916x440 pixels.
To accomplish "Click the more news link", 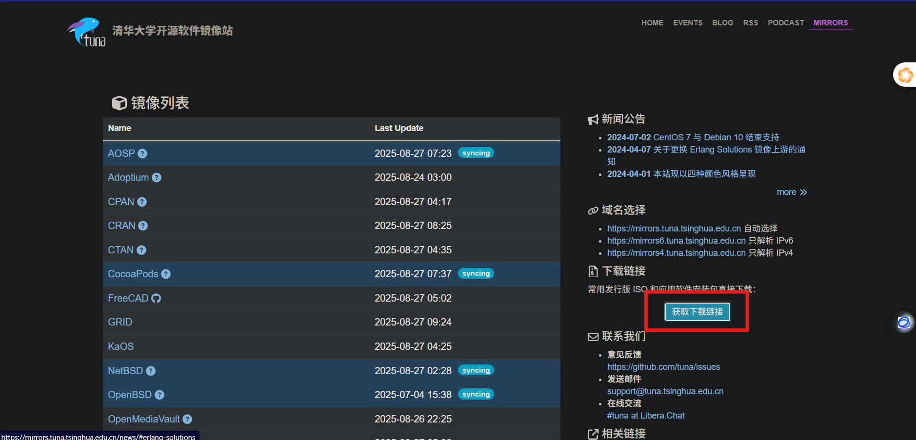I will point(792,192).
